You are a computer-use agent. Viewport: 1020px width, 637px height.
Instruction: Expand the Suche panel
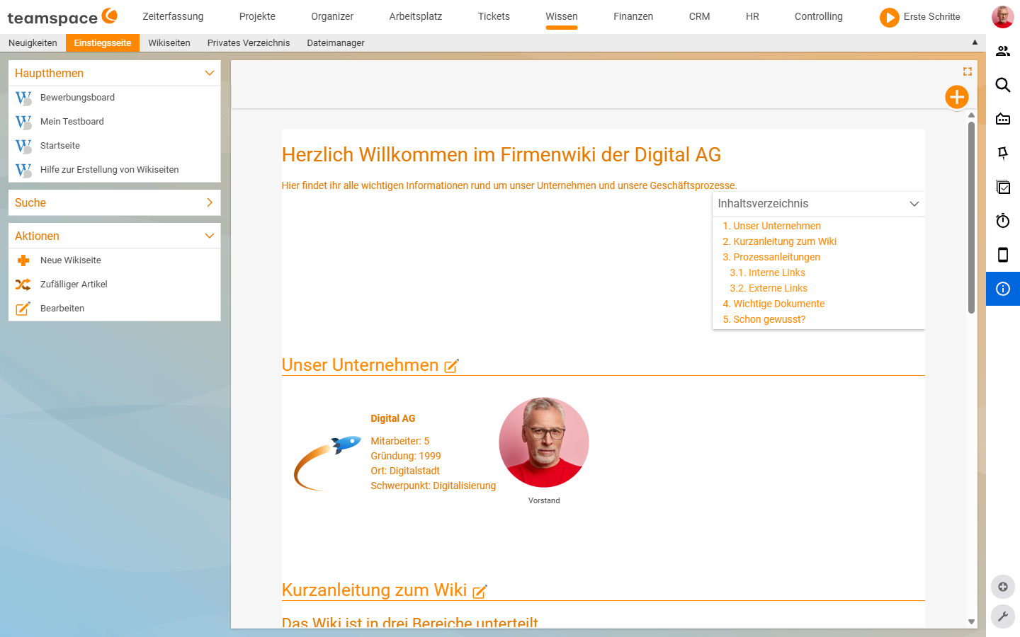tap(210, 202)
